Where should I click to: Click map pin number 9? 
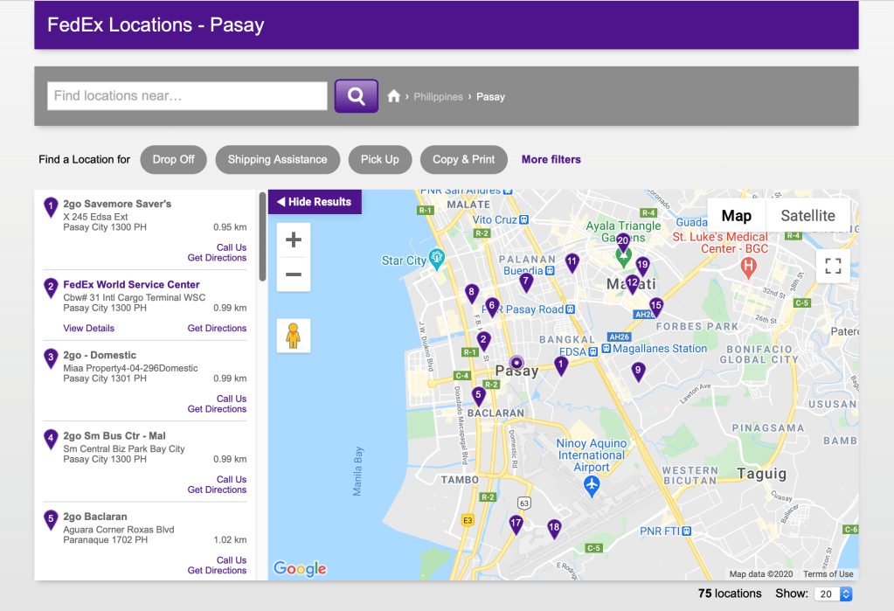(638, 371)
